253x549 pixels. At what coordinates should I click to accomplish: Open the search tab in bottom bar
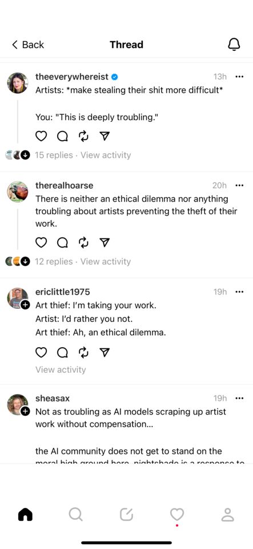pyautogui.click(x=75, y=514)
